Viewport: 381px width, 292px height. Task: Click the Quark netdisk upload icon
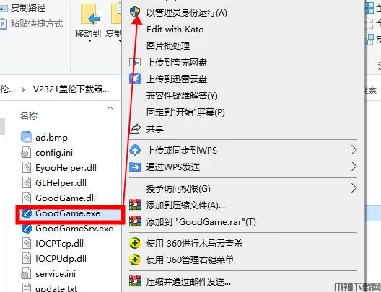coord(135,62)
